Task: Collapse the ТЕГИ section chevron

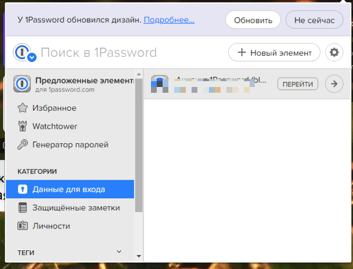Action: 119,252
